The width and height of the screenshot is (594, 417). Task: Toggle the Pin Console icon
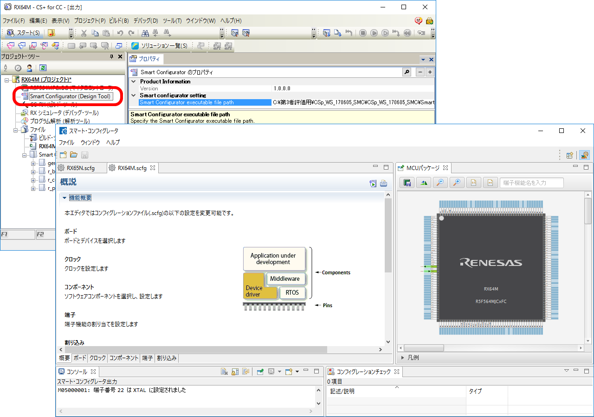(x=260, y=372)
